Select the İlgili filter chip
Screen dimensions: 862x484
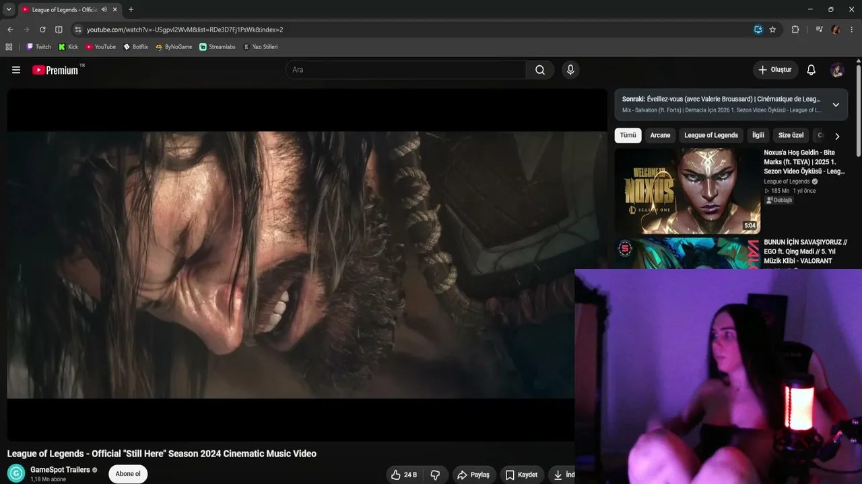tap(758, 135)
